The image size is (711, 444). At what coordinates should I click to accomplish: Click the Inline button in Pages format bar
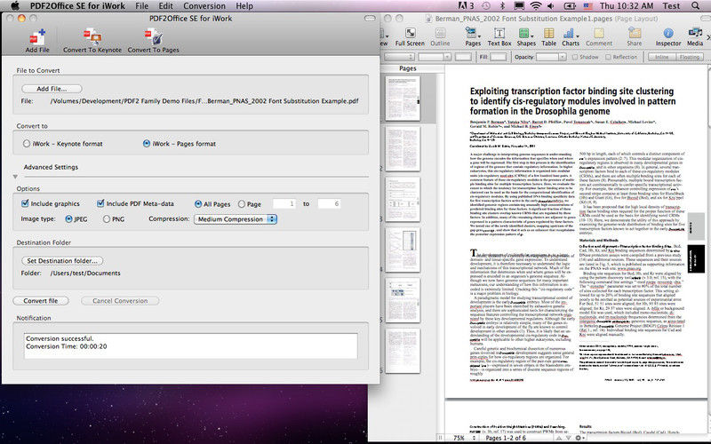661,57
